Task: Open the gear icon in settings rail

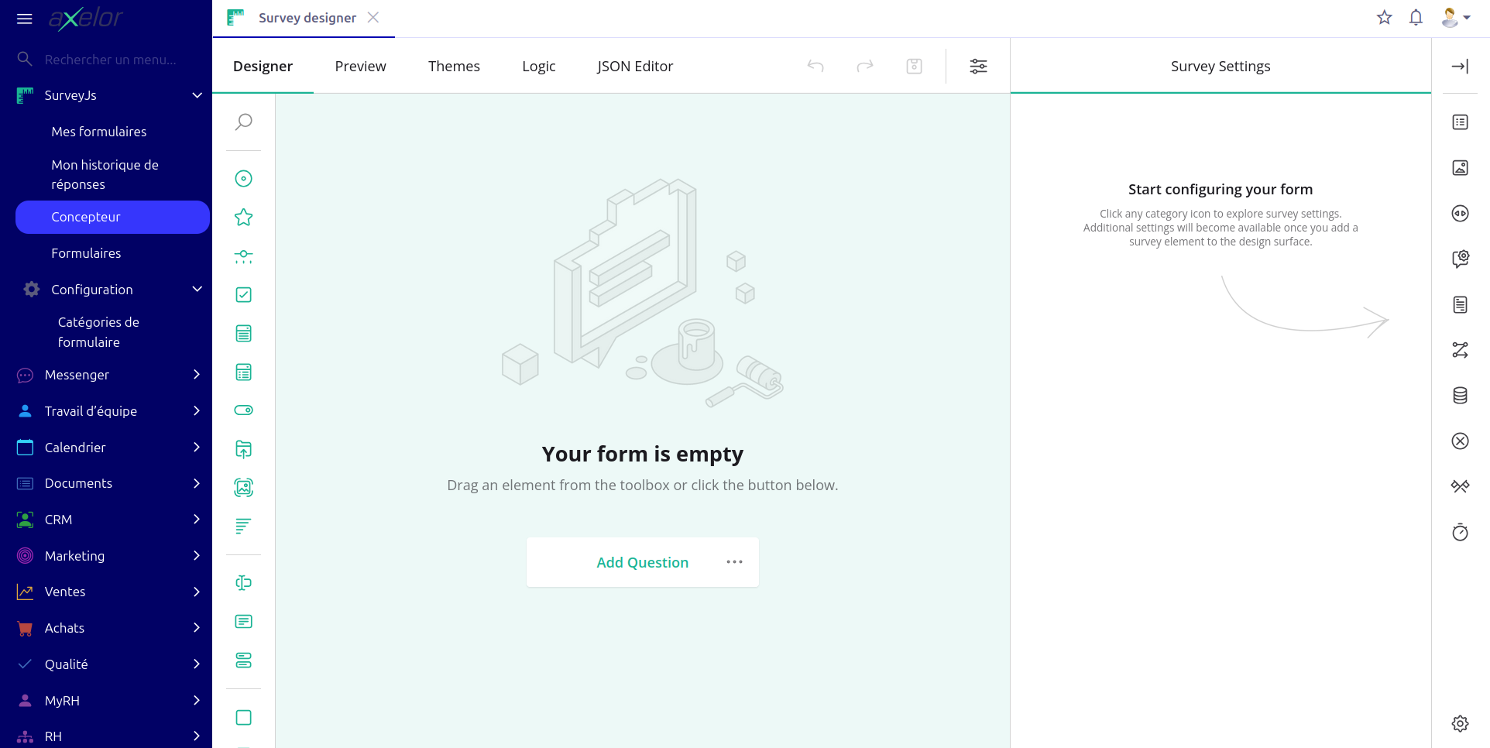Action: point(1460,723)
